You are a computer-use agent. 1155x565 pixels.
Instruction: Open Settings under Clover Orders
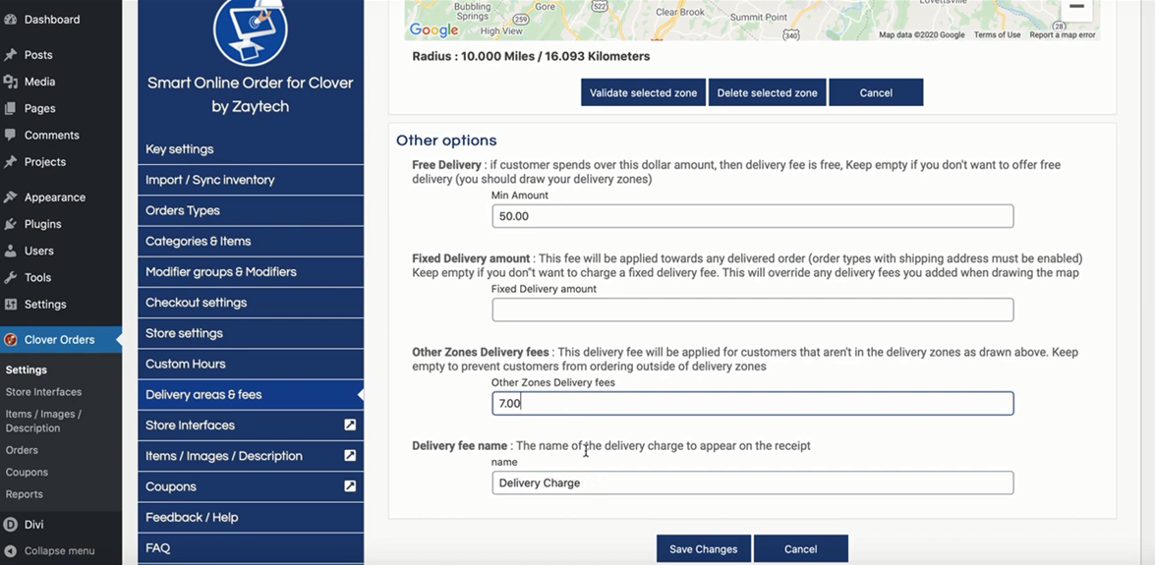[26, 369]
